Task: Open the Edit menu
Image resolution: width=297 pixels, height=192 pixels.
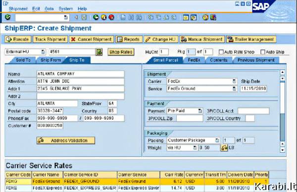Action: (x=36, y=9)
